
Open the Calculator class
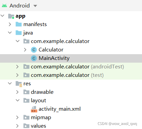51,50
